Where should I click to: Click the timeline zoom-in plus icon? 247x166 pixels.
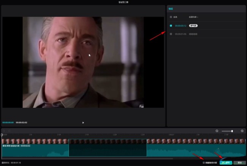tap(242, 131)
